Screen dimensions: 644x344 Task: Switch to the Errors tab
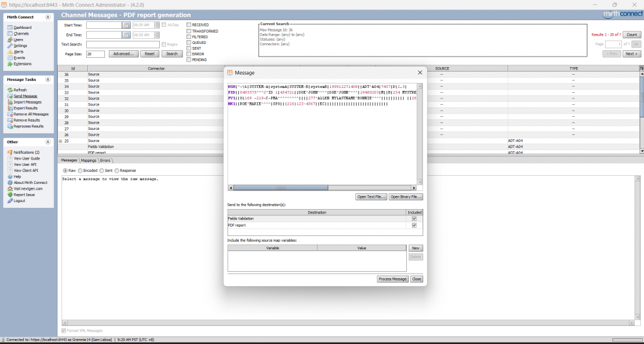point(105,160)
